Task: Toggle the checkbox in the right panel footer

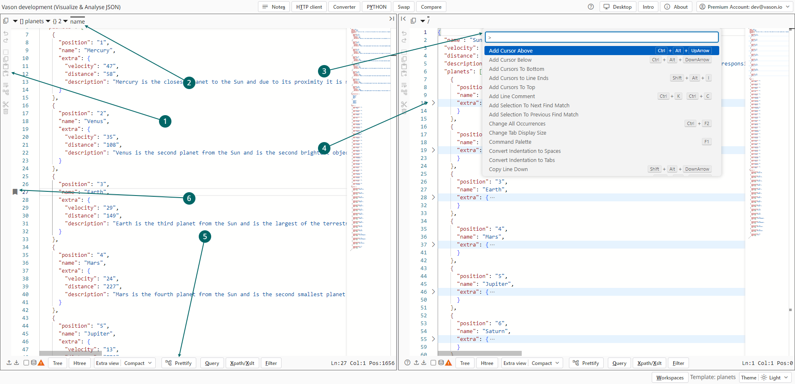Action: [x=433, y=363]
